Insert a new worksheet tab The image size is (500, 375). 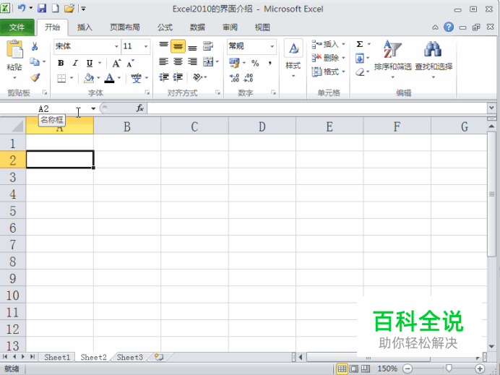(160, 357)
